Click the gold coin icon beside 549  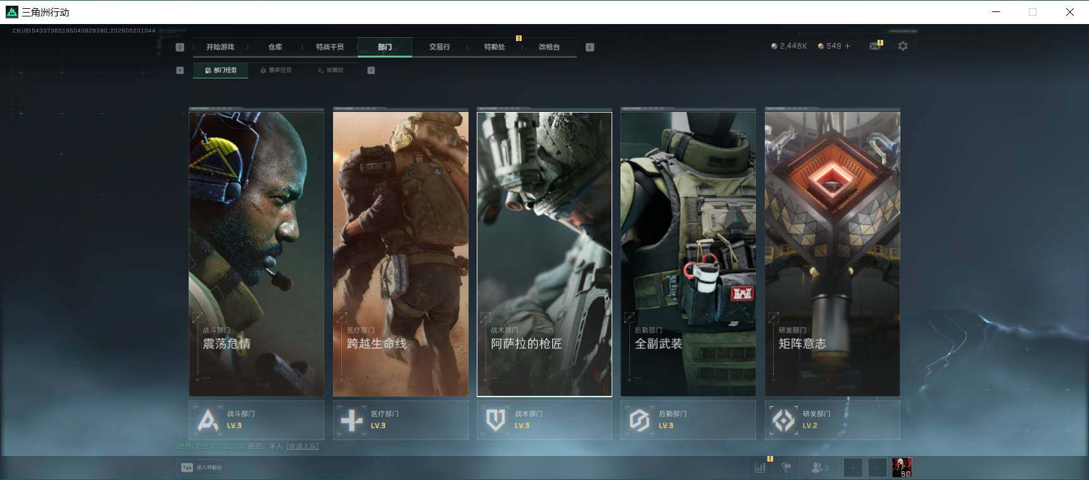pyautogui.click(x=821, y=46)
